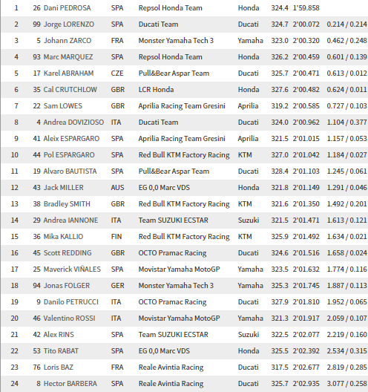Click Jack MILLER rider name

pos(64,188)
